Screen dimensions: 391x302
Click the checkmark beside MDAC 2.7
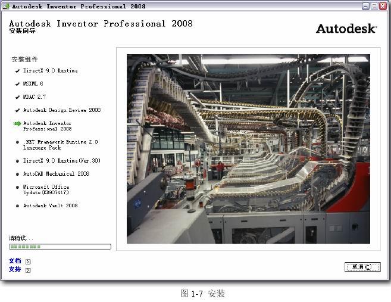point(17,97)
